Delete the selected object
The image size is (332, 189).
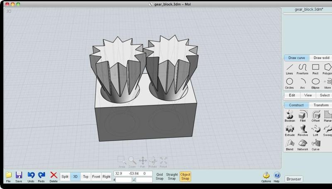[54, 177]
